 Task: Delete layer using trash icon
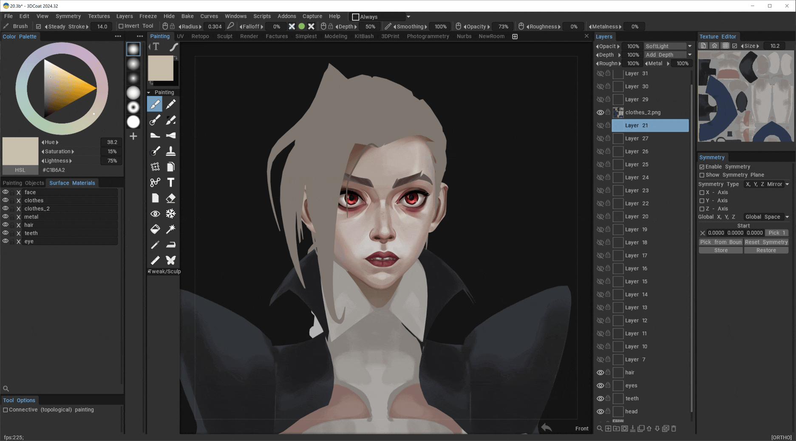pos(674,429)
